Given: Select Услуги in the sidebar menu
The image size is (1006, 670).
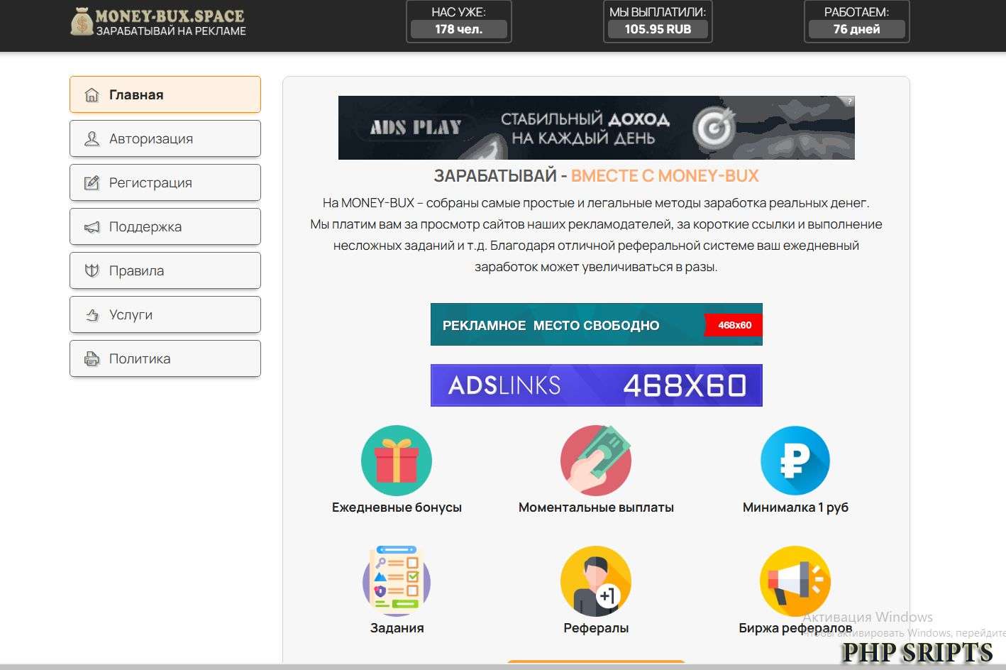Looking at the screenshot, I should pyautogui.click(x=165, y=314).
